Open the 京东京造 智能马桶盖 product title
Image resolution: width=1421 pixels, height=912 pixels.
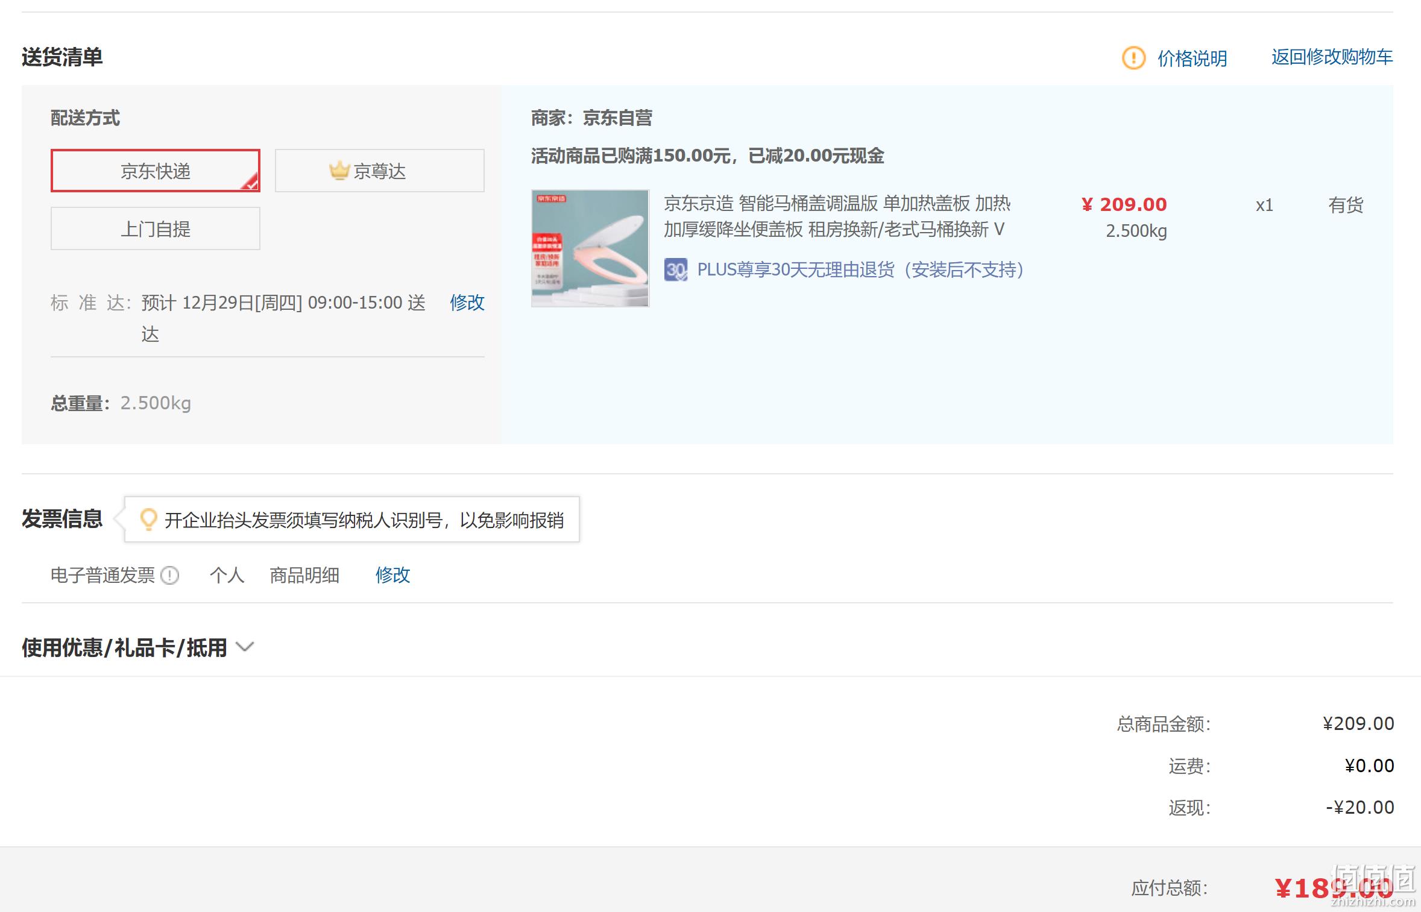click(837, 216)
